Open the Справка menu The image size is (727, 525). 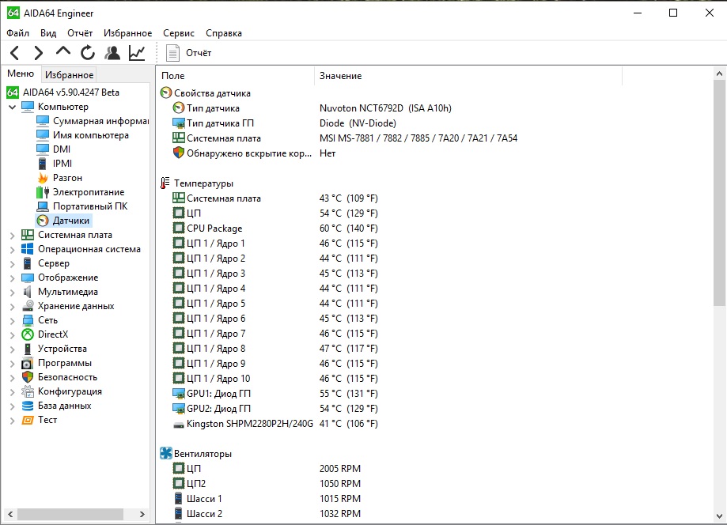(224, 33)
